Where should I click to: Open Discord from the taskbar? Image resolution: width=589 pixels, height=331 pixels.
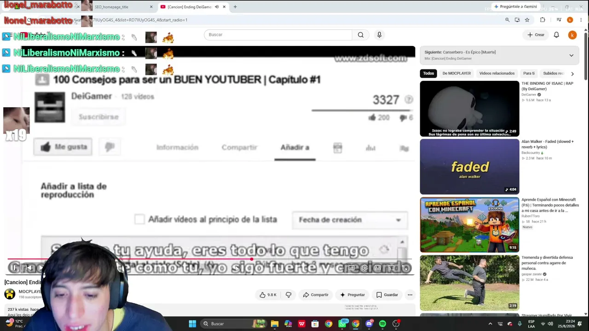[x=369, y=324]
